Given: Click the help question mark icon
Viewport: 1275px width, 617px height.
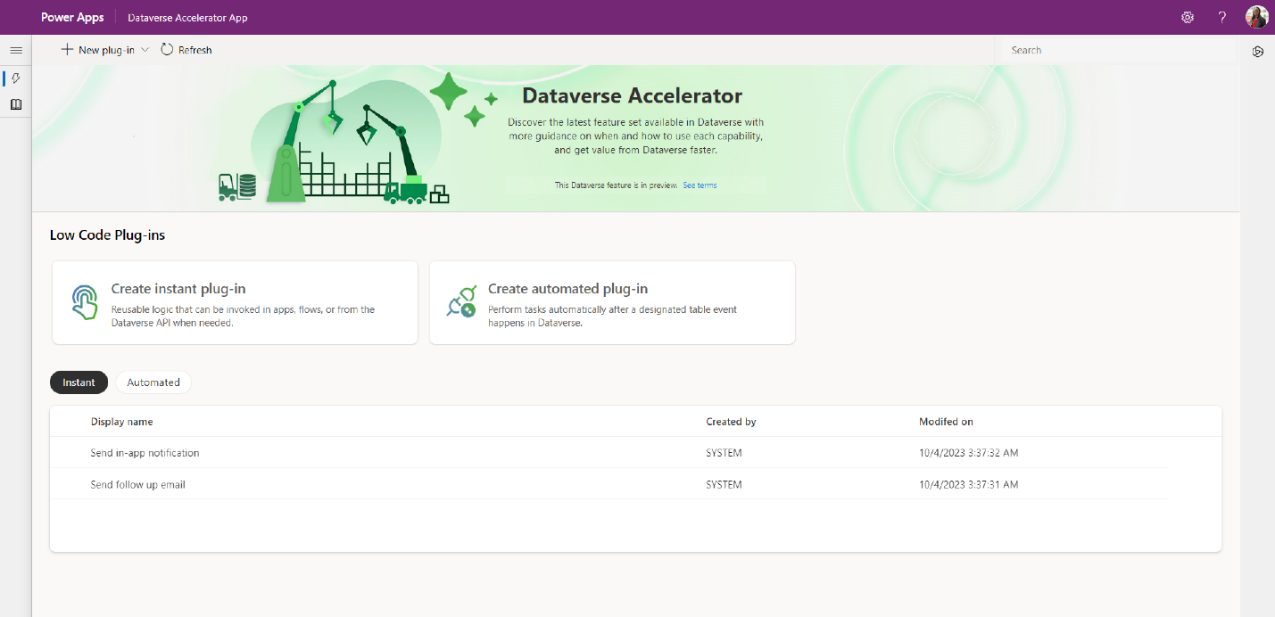Looking at the screenshot, I should coord(1222,17).
